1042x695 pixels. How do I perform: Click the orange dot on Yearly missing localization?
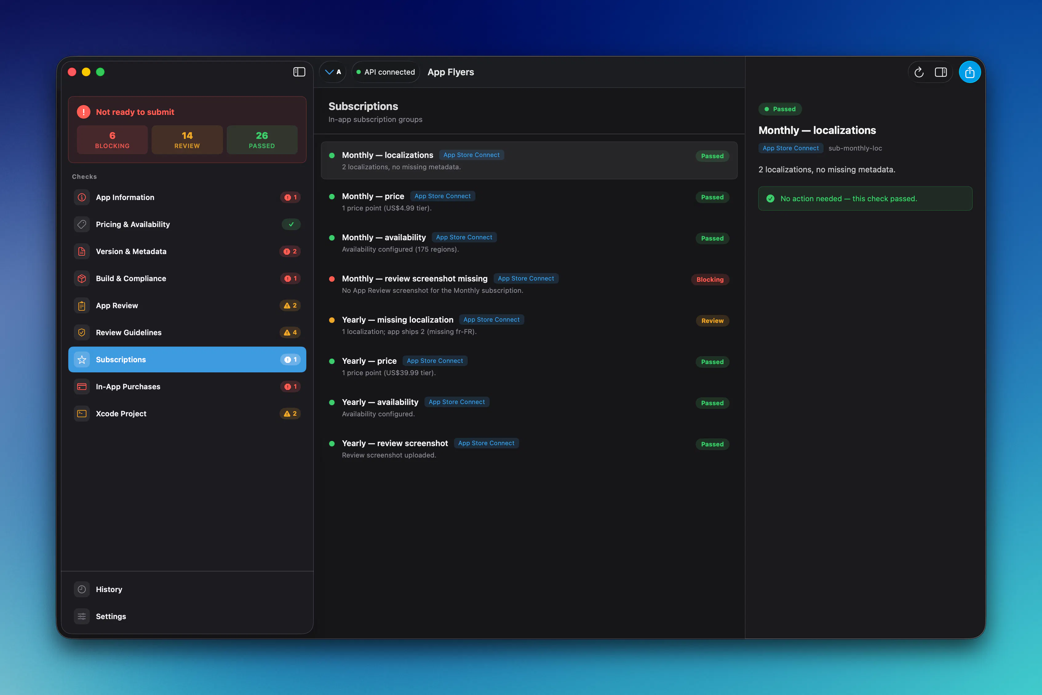tap(332, 320)
